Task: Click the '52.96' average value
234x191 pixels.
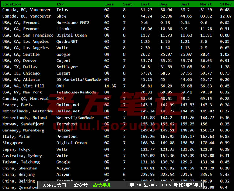Action: pyautogui.click(x=166, y=16)
